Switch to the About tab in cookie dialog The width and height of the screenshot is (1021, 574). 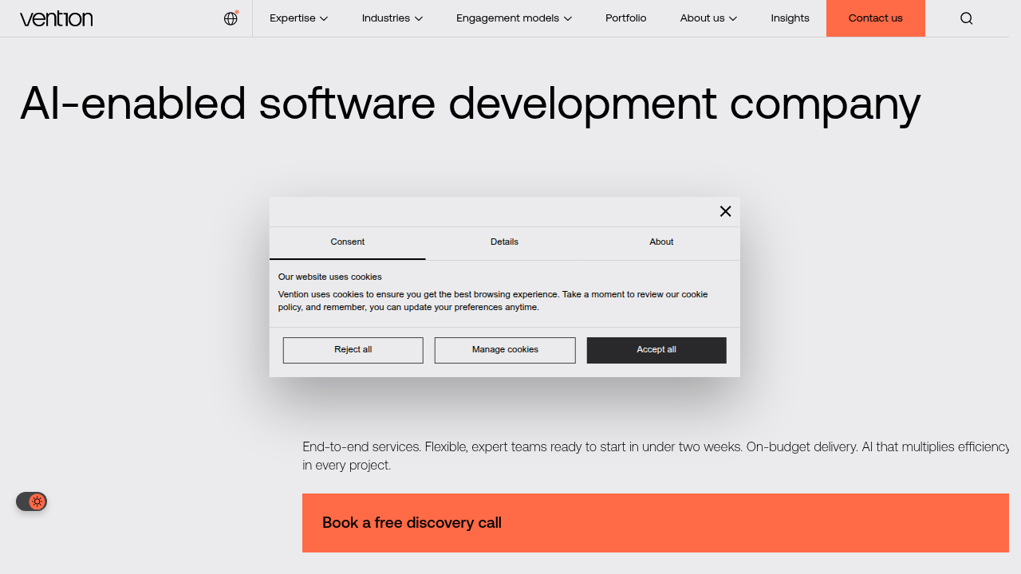[x=661, y=242]
